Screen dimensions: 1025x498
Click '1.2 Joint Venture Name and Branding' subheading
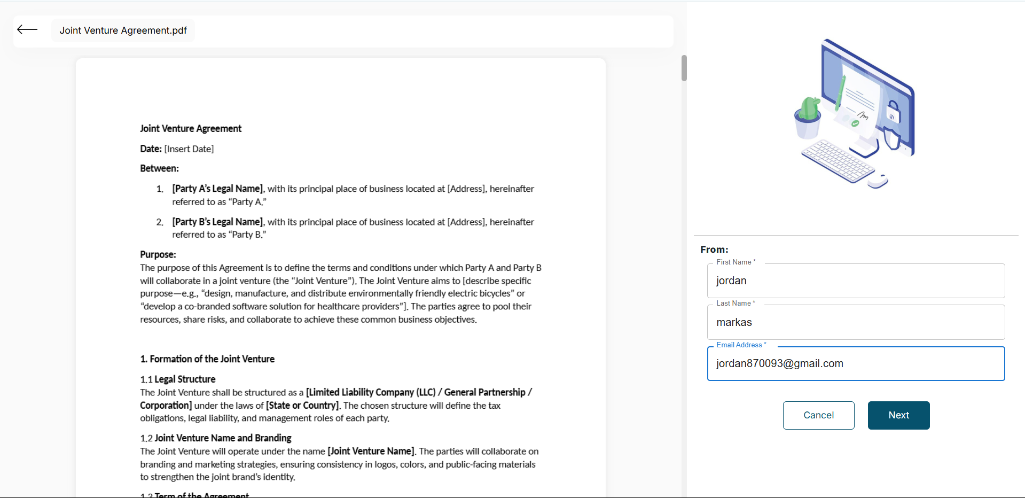point(216,438)
